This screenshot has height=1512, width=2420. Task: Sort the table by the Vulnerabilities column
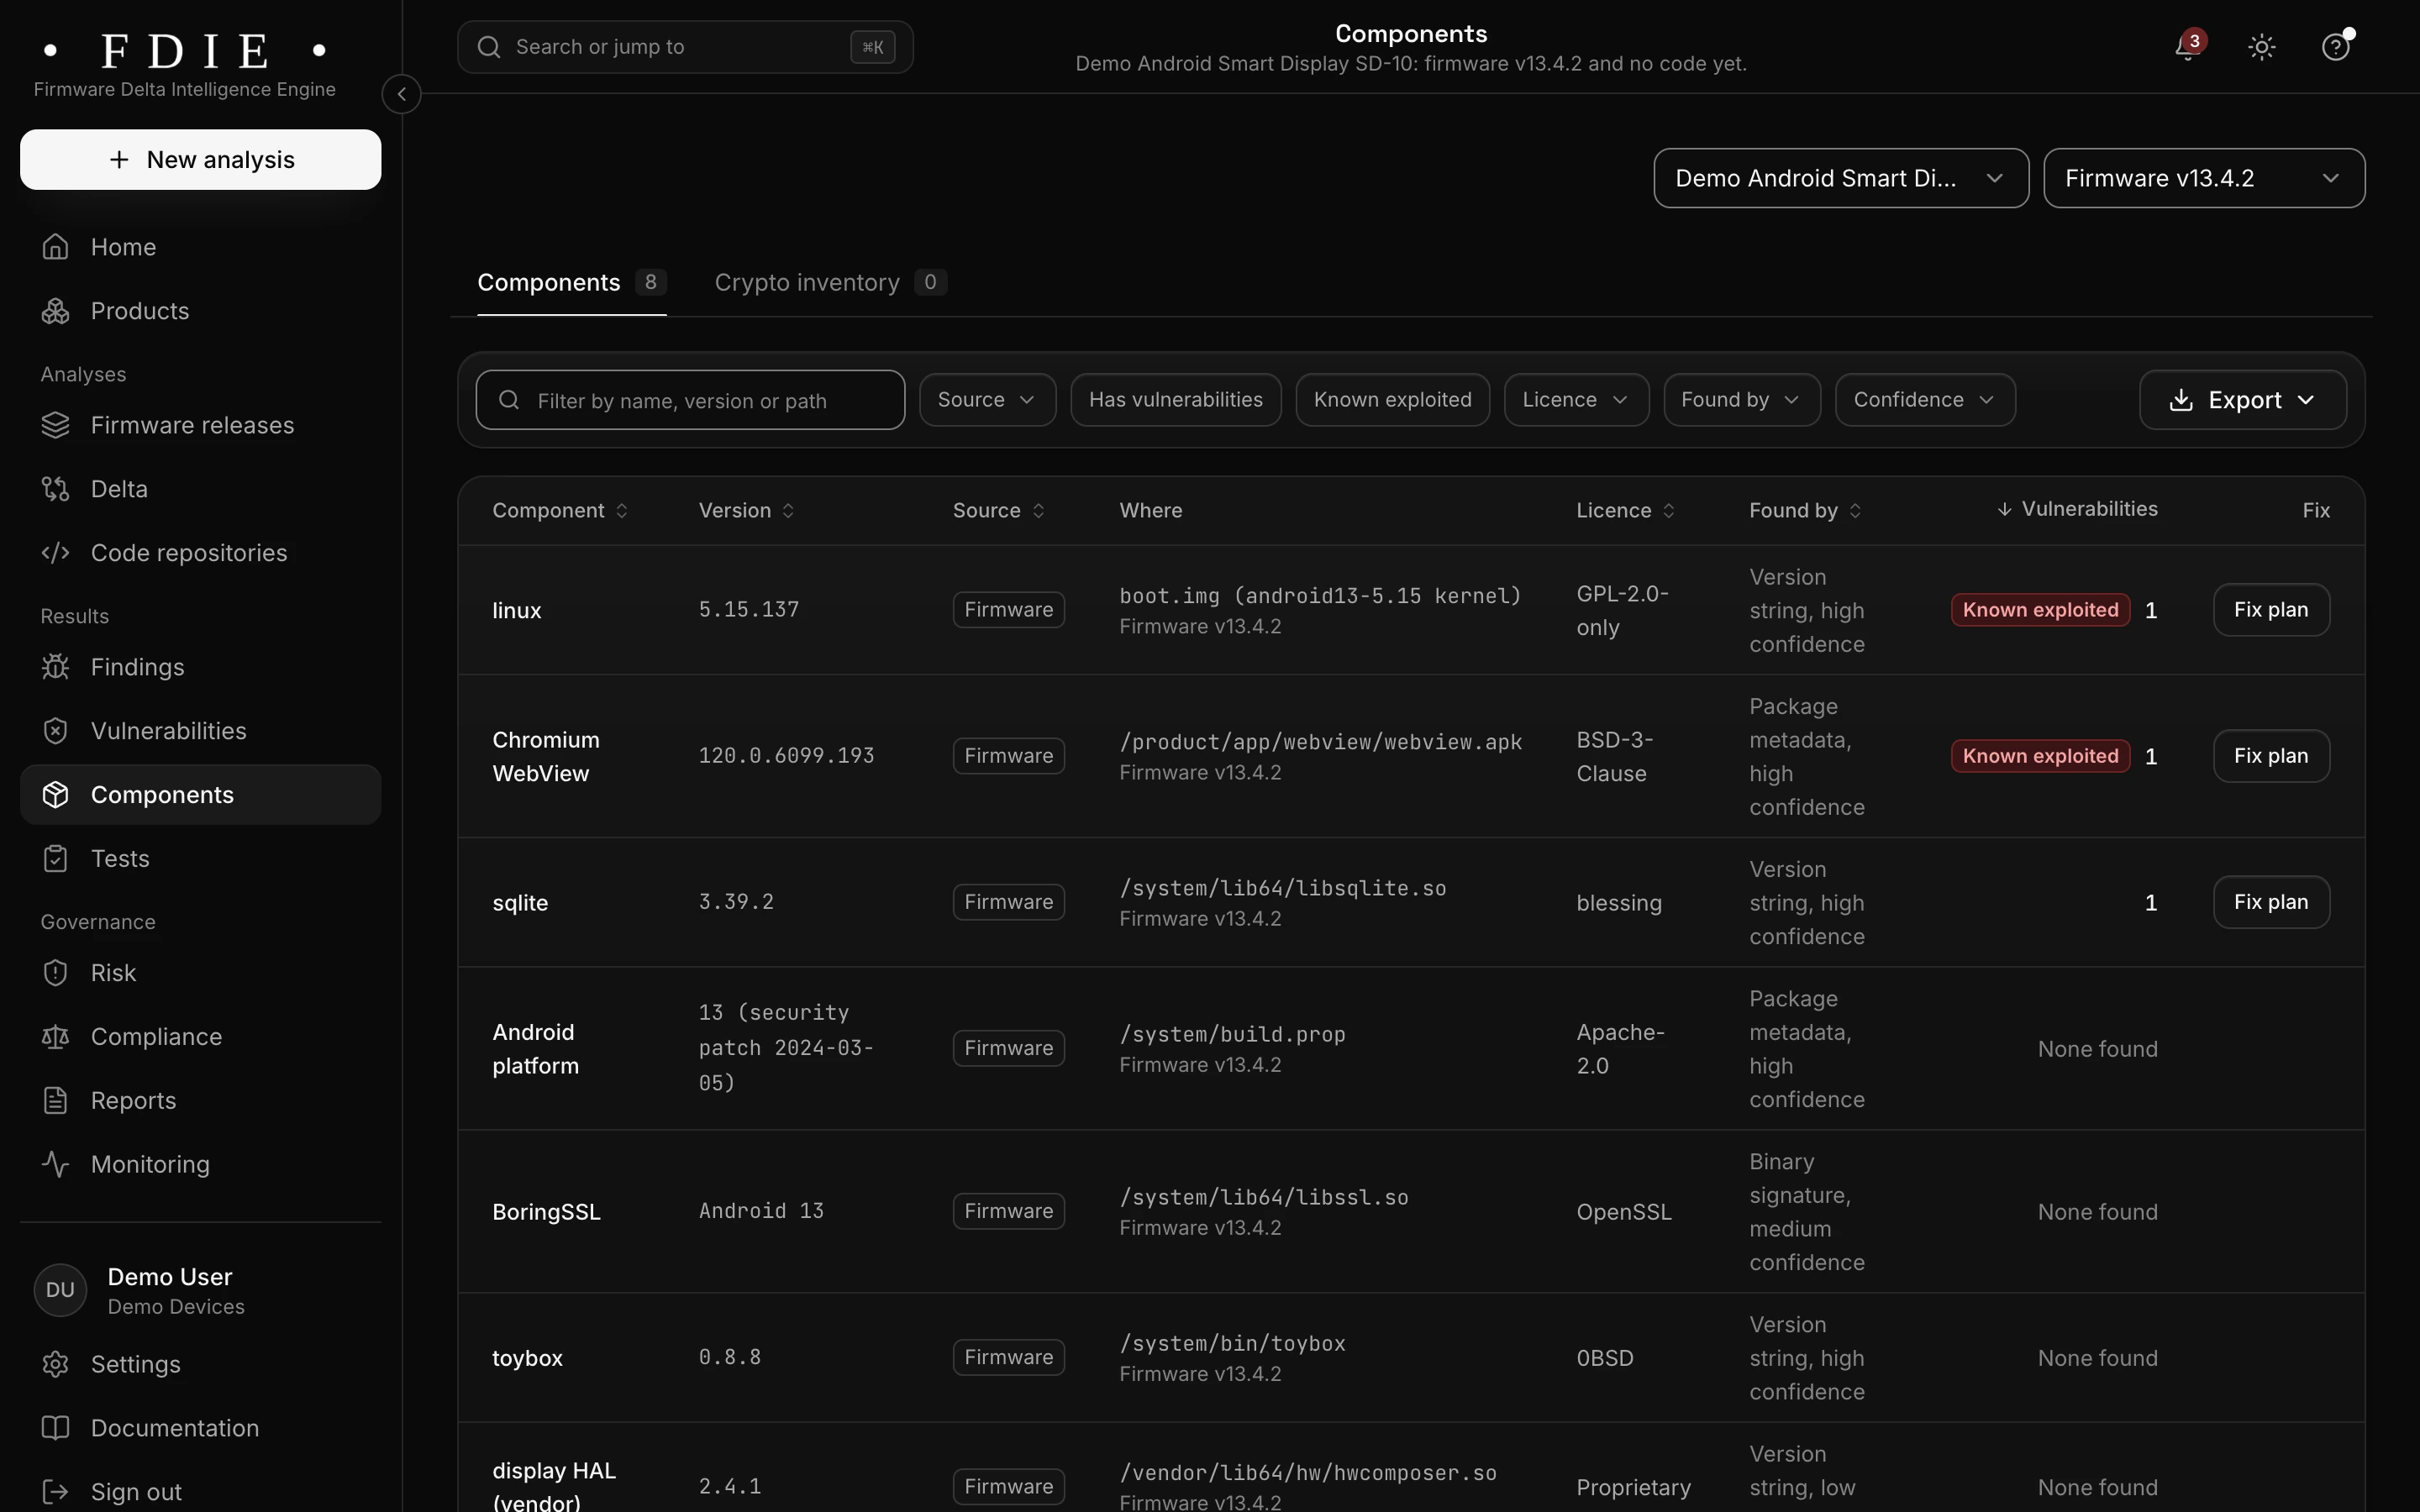[x=2077, y=509]
